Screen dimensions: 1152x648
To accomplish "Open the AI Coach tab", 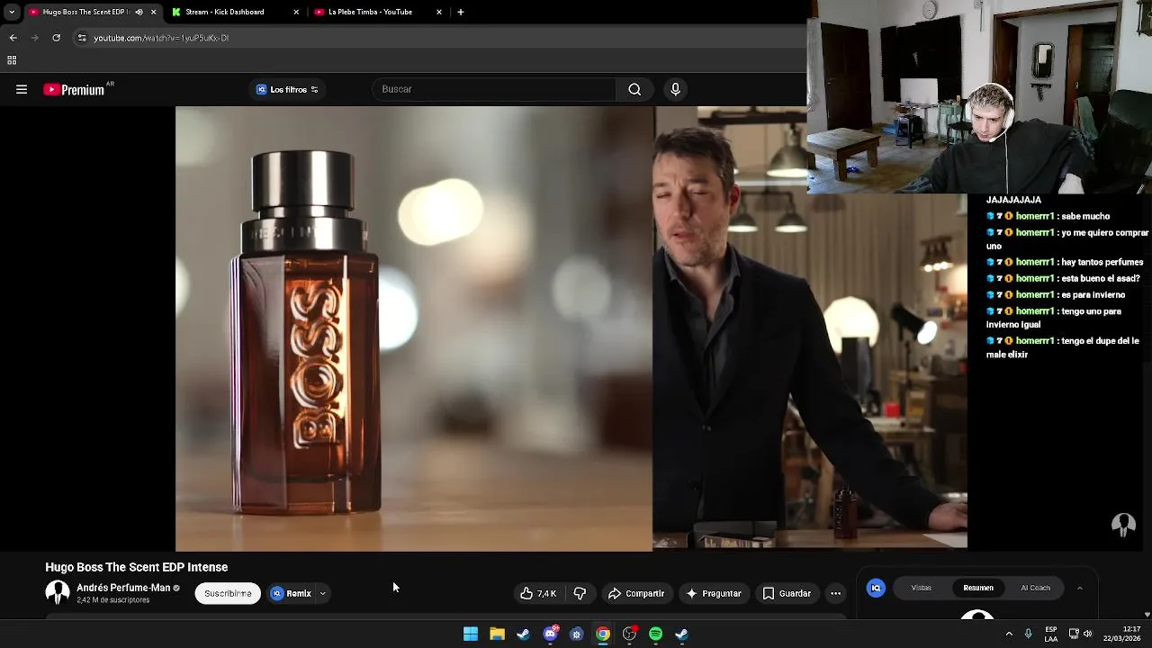I will [x=1035, y=588].
